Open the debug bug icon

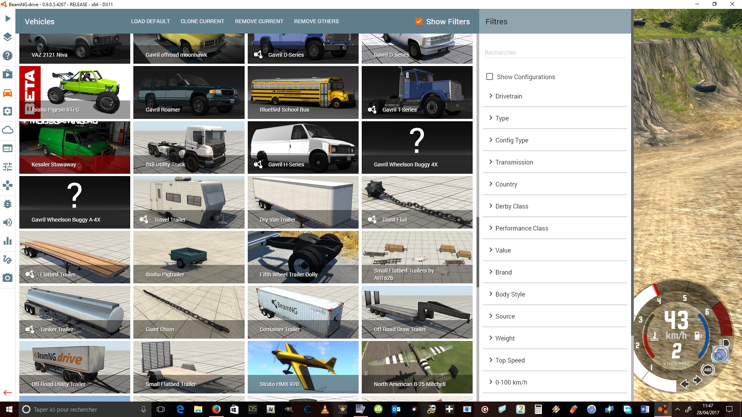coord(8,204)
